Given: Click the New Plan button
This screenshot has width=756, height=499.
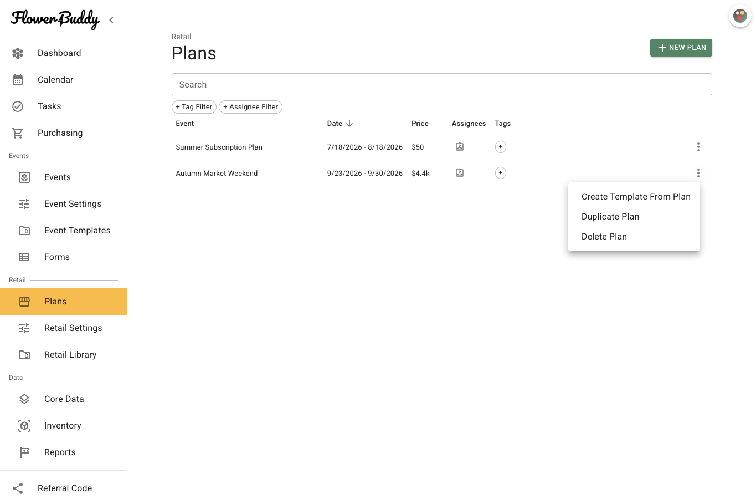Looking at the screenshot, I should click(681, 48).
